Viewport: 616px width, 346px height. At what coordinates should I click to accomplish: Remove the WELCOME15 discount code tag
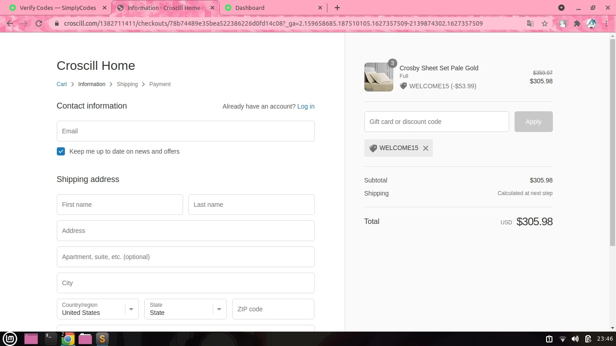(x=425, y=148)
